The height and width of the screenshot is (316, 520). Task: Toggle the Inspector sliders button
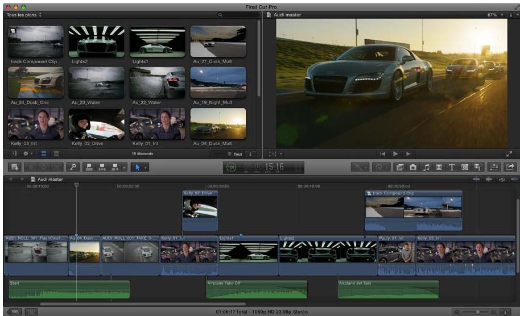(494, 167)
